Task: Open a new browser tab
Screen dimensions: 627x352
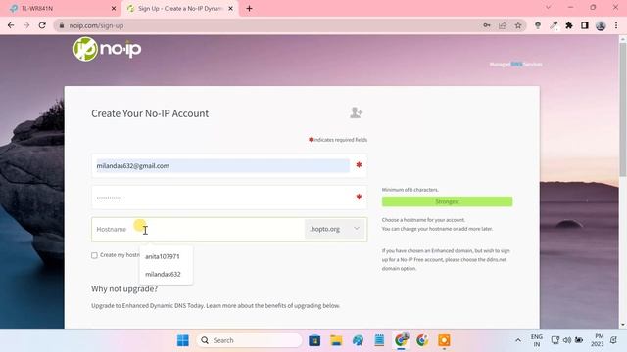Action: point(249,9)
